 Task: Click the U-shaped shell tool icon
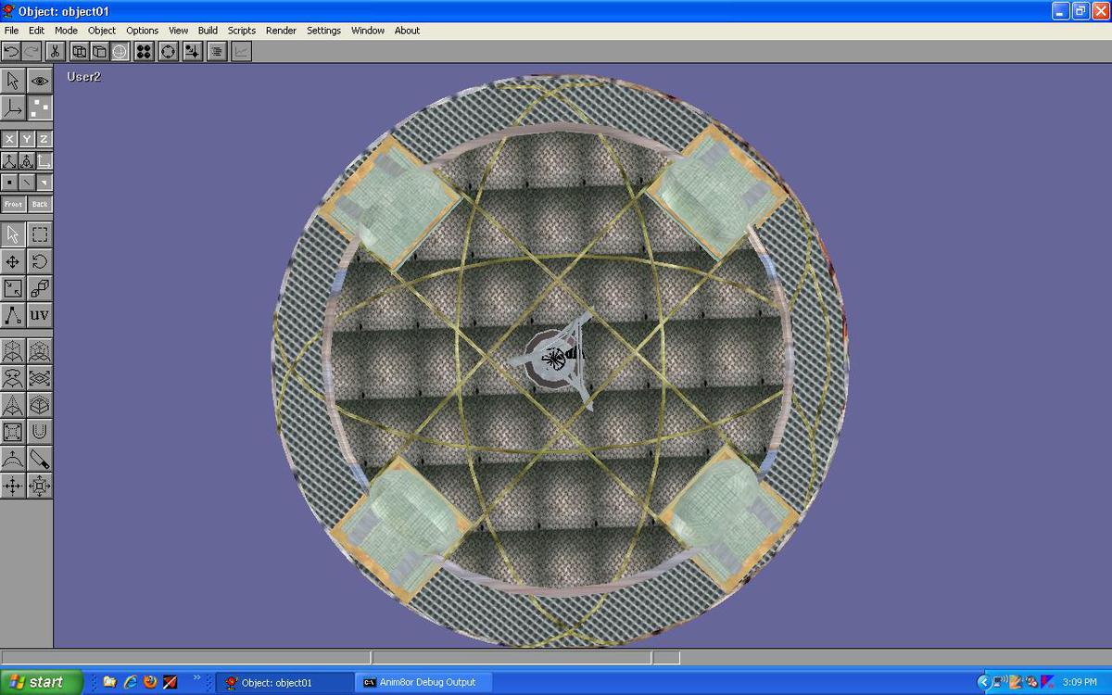40,432
